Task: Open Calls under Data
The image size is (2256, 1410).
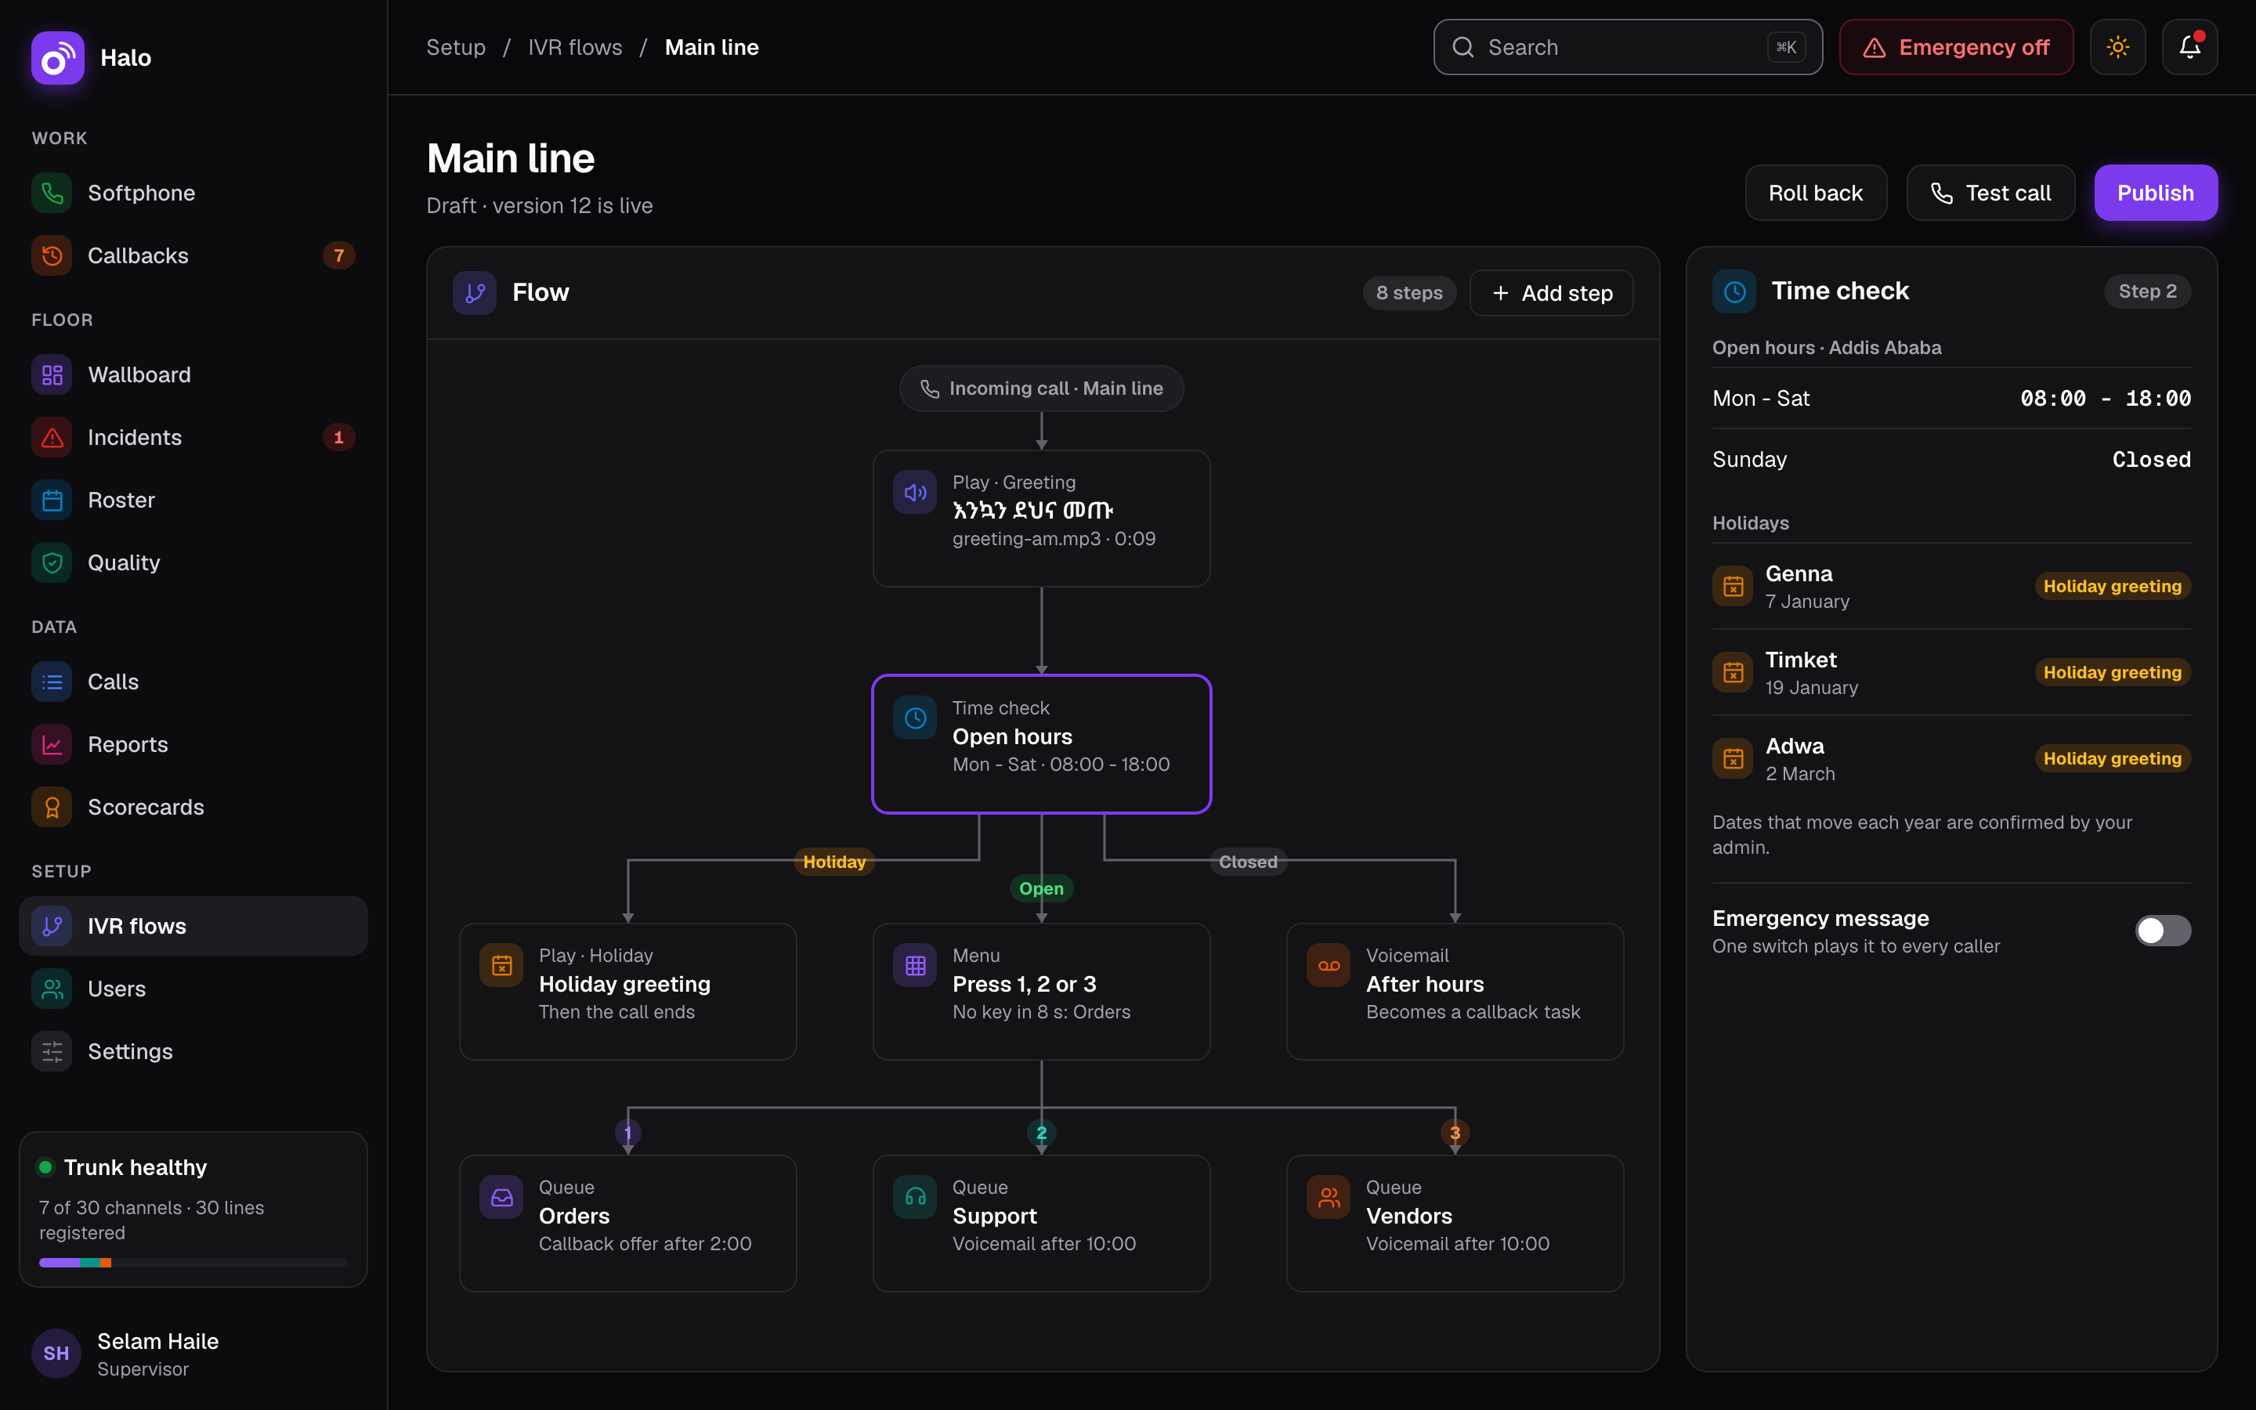Action: click(x=193, y=681)
